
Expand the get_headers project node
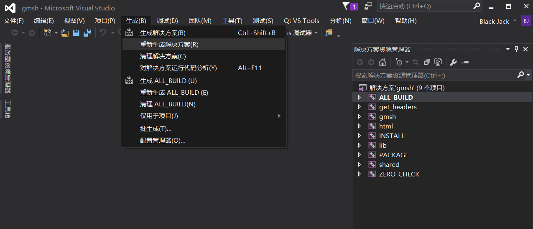click(359, 107)
